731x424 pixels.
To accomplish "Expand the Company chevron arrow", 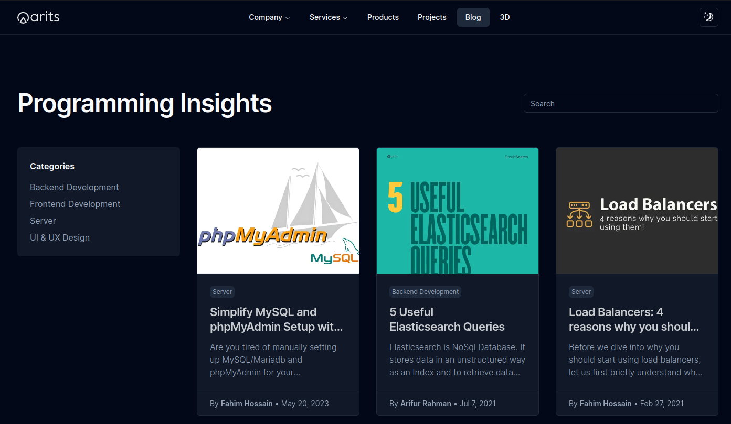I will (288, 18).
